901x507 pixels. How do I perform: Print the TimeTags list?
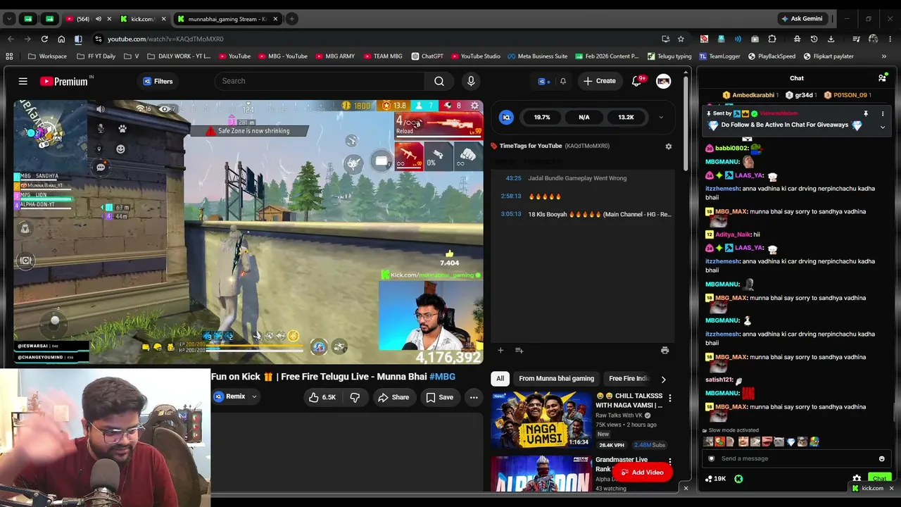coord(664,350)
